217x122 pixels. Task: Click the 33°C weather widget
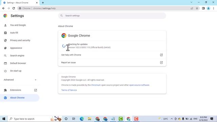(x=163, y=119)
